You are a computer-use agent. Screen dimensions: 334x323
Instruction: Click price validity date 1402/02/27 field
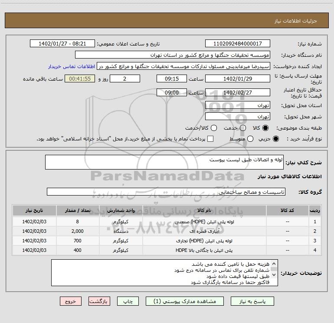238,92
